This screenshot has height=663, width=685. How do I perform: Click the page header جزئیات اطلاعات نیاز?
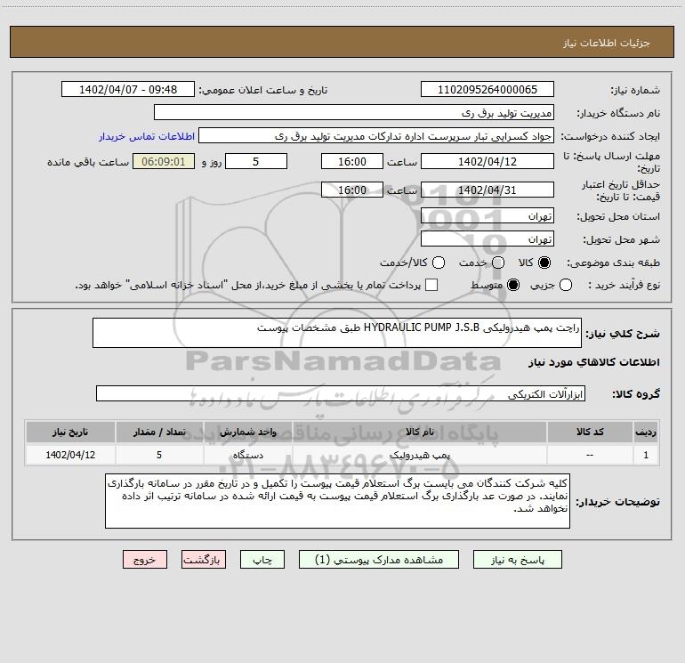[607, 43]
